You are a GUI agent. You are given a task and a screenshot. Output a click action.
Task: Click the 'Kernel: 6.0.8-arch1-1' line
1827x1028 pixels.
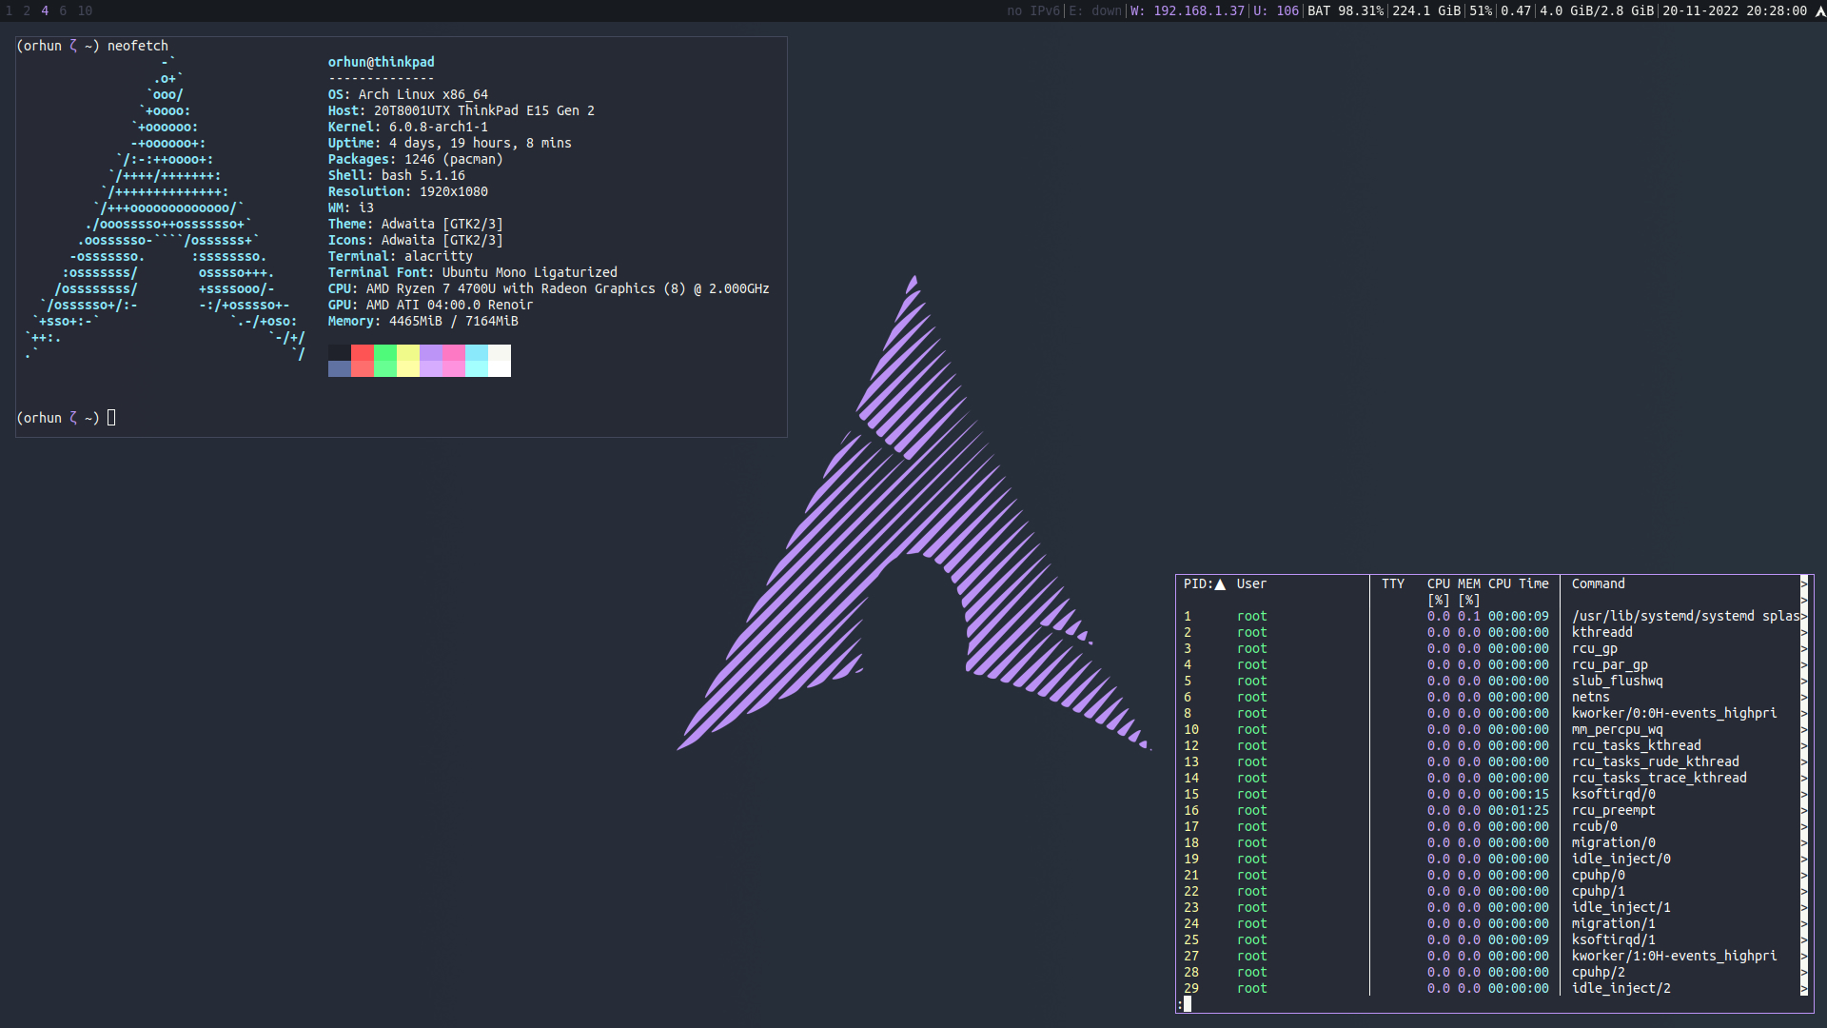tap(408, 127)
